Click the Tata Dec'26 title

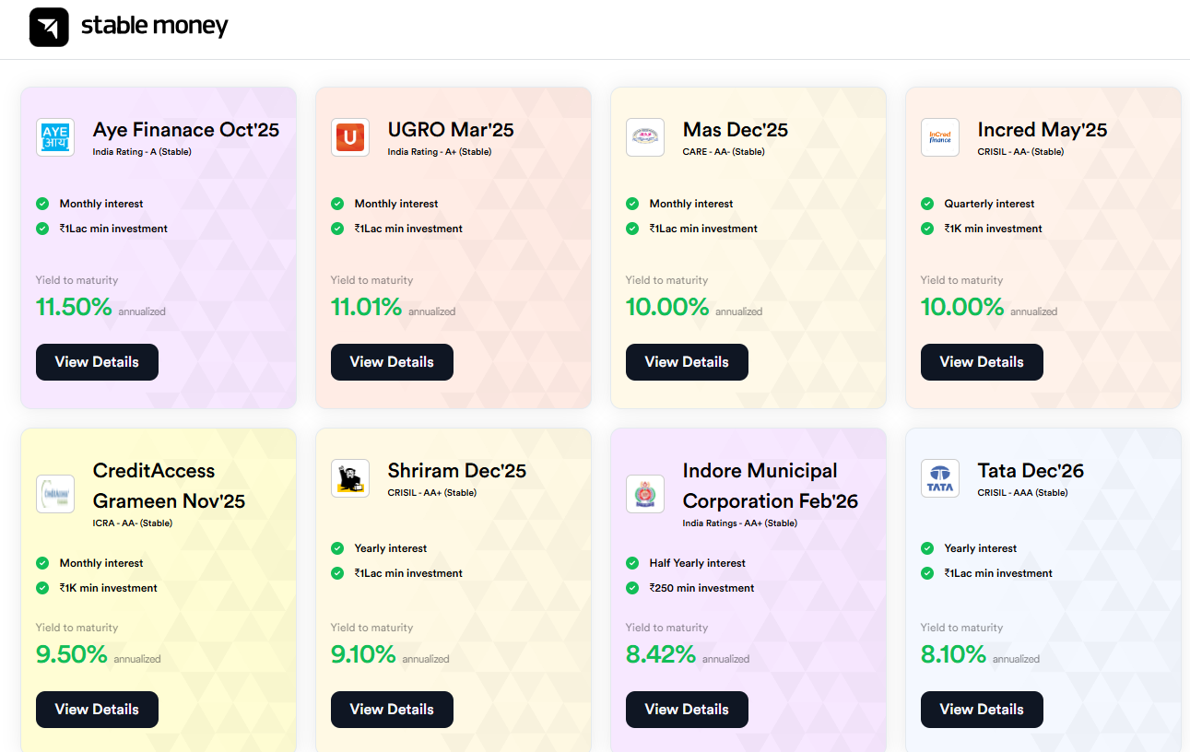click(x=1031, y=471)
